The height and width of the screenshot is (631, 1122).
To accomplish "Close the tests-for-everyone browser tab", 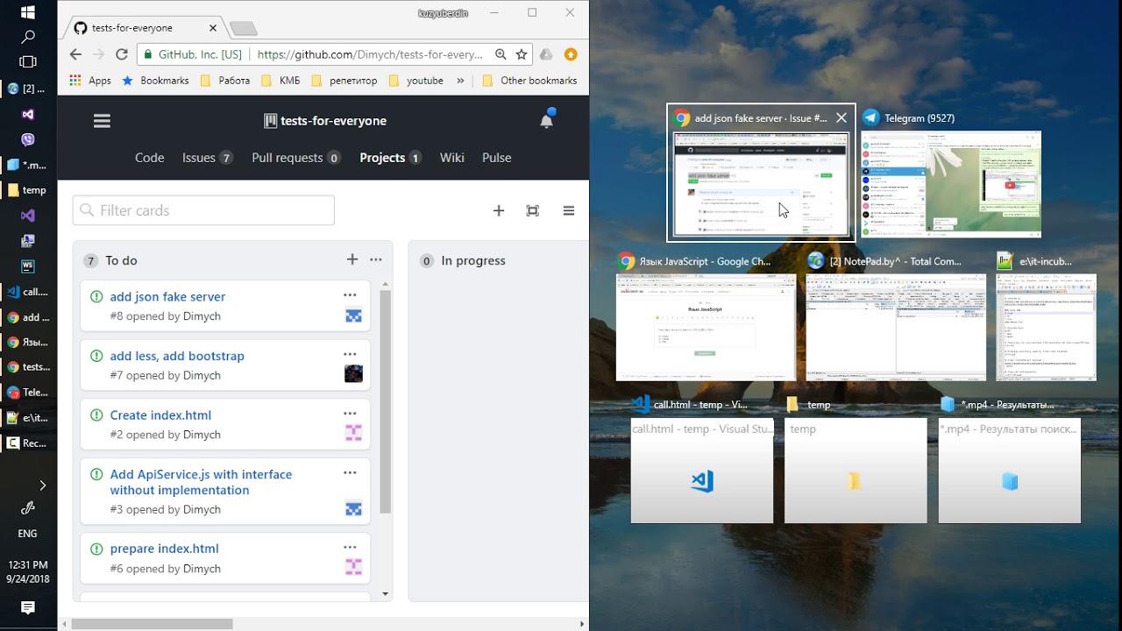I will 215,28.
